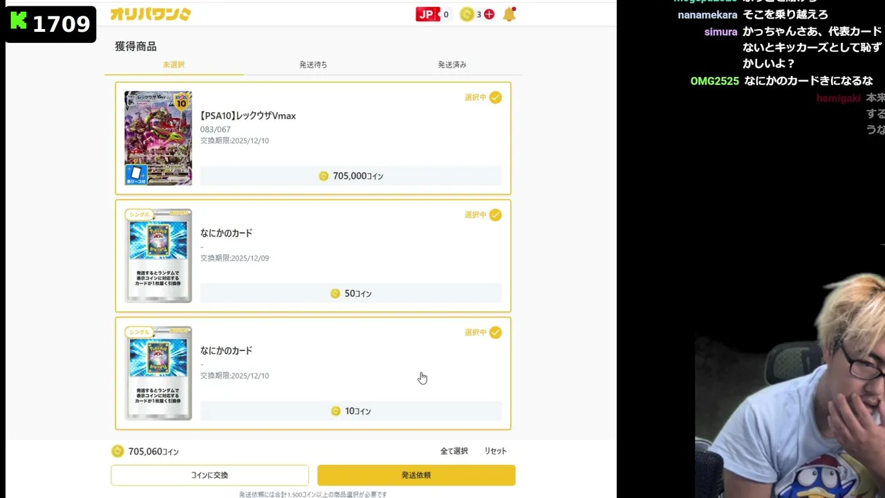Image resolution: width=885 pixels, height=498 pixels.
Task: Click the blue case icon on レックウザ thumbnail
Action: pos(136,174)
